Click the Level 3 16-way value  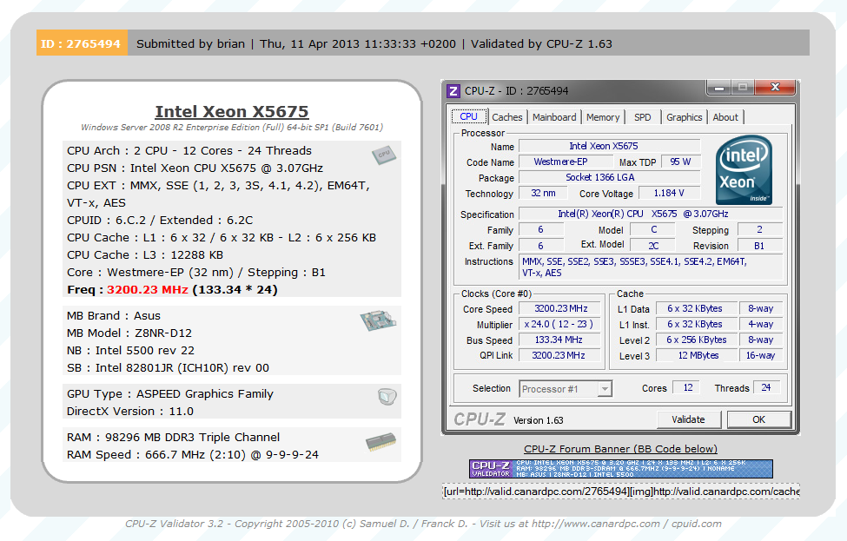(x=761, y=355)
